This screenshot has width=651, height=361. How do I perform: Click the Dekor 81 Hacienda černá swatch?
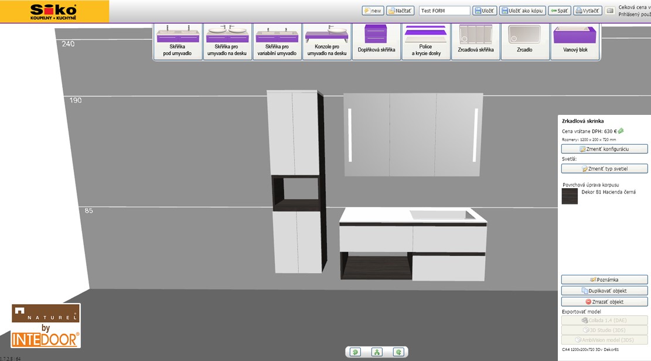click(570, 196)
